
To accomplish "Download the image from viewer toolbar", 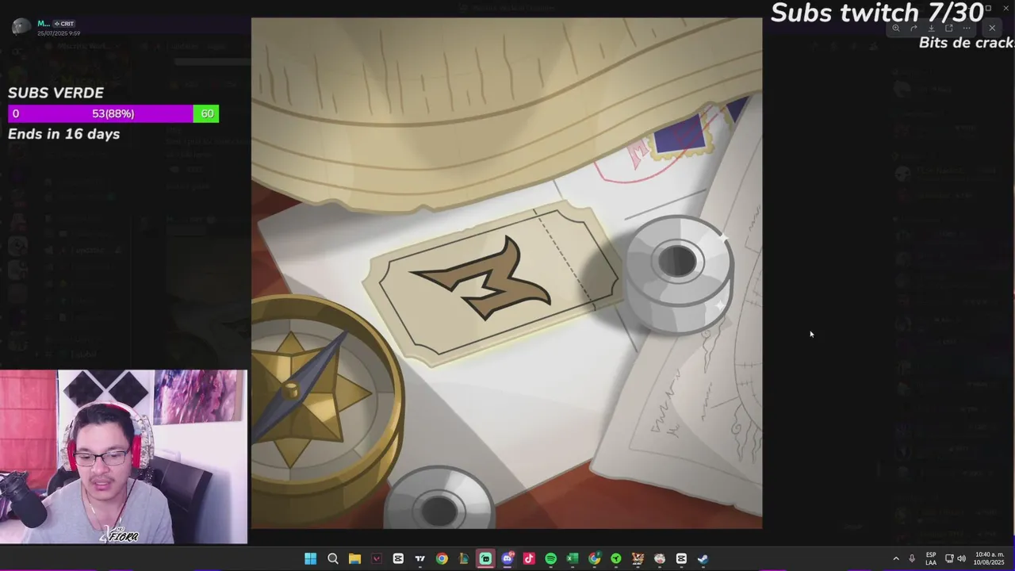I will point(931,29).
